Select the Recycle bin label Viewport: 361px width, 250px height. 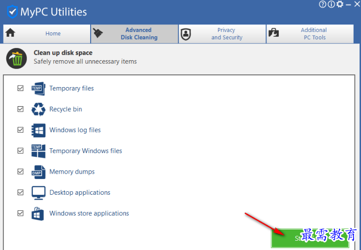(66, 109)
